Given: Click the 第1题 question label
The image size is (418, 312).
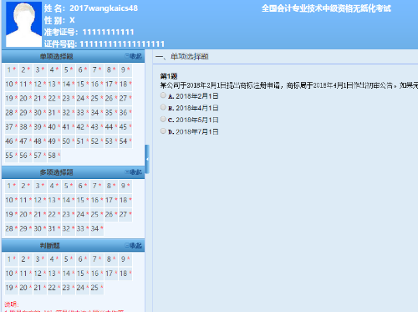Looking at the screenshot, I should 169,76.
